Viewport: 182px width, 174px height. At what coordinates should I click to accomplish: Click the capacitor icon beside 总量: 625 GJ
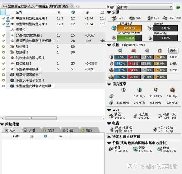click(112, 129)
